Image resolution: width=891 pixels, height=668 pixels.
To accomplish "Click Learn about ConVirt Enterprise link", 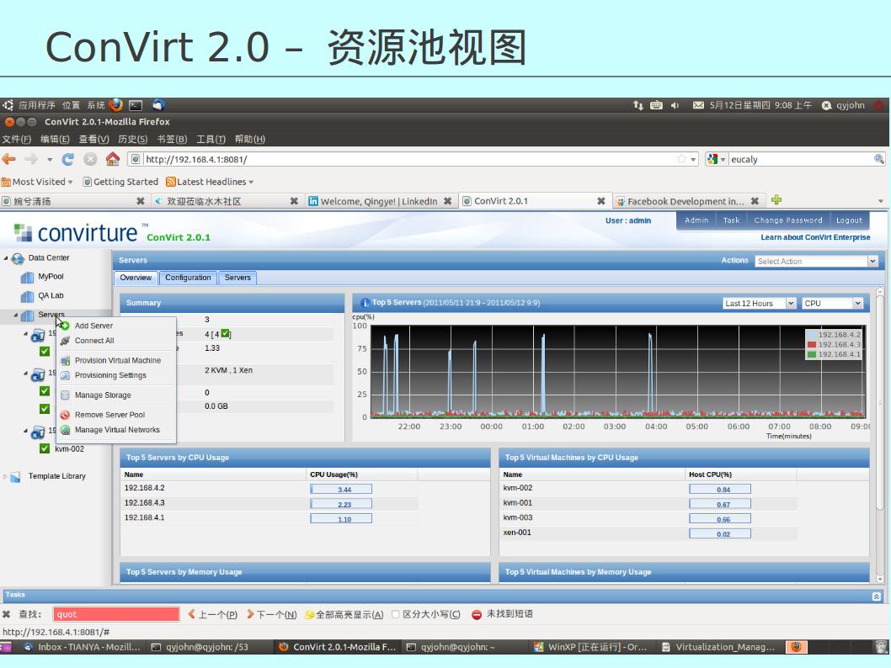I will pyautogui.click(x=815, y=237).
